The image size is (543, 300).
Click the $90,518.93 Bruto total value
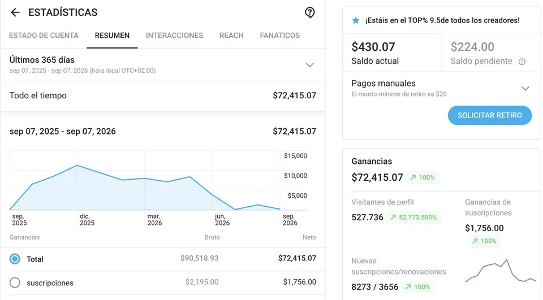200,258
